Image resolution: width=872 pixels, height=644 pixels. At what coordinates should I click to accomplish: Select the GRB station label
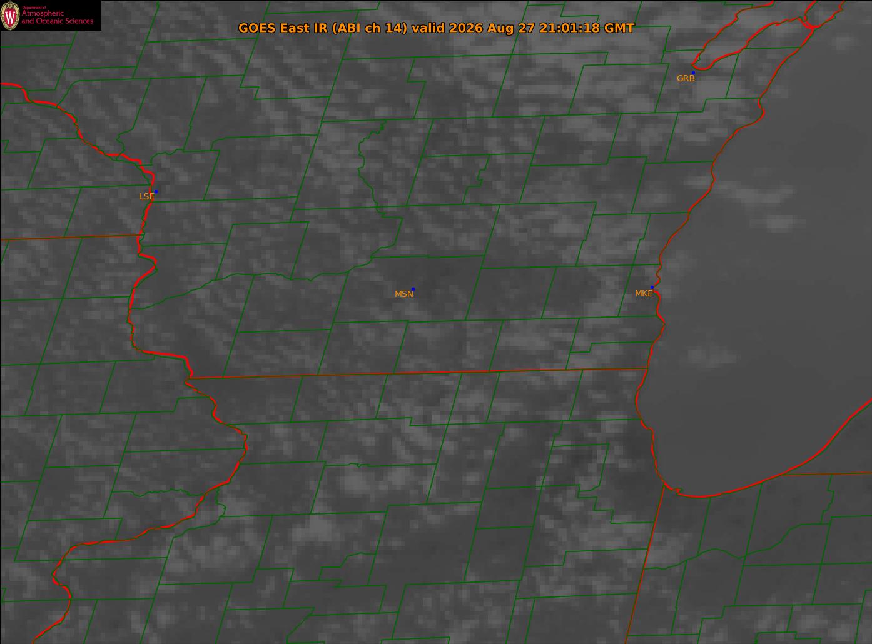686,79
